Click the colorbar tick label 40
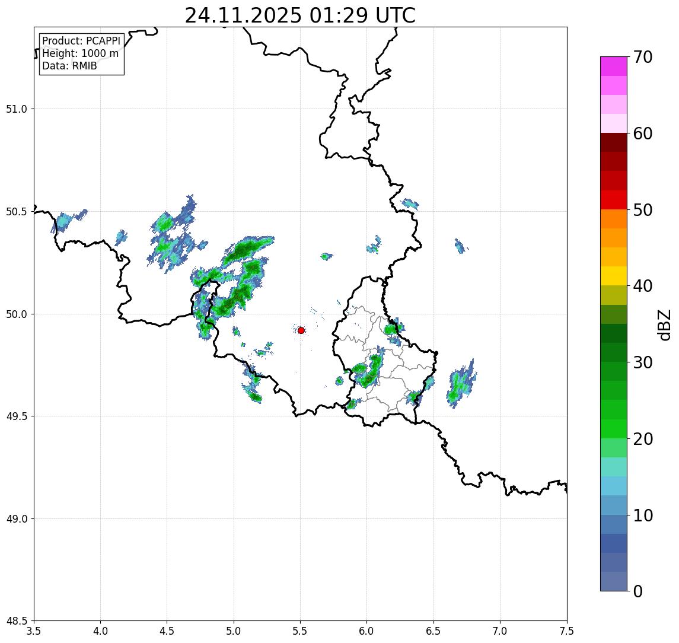This screenshot has height=643, width=679. 643,286
